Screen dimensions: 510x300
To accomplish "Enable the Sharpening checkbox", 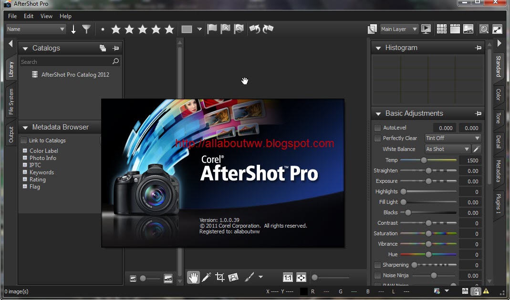I will (377, 265).
